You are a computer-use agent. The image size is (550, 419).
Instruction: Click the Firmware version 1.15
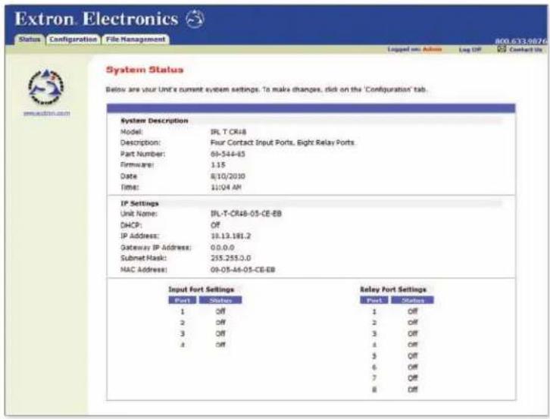218,165
